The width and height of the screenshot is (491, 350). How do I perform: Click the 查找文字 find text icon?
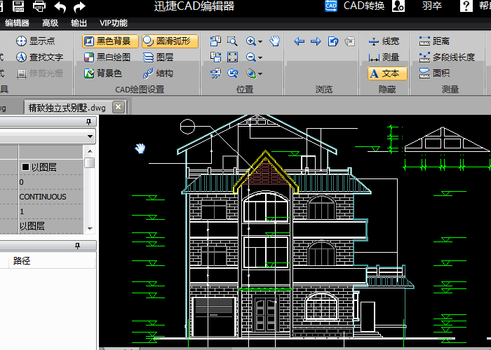coord(22,57)
